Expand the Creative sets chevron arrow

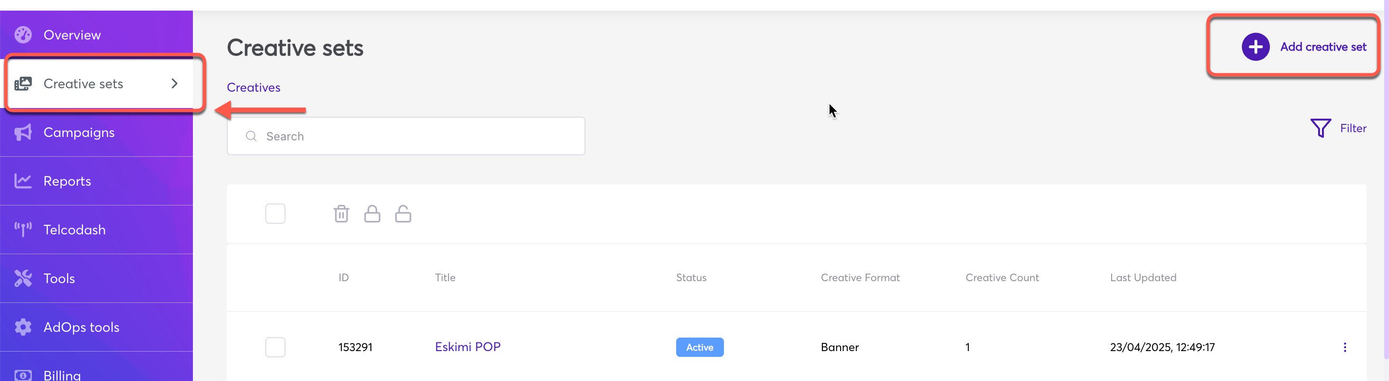click(174, 83)
